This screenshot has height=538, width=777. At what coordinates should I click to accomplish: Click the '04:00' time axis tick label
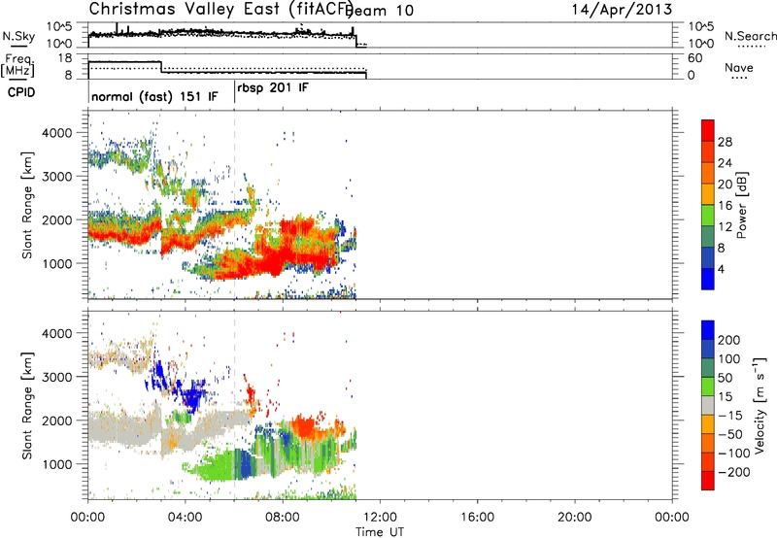[x=185, y=518]
